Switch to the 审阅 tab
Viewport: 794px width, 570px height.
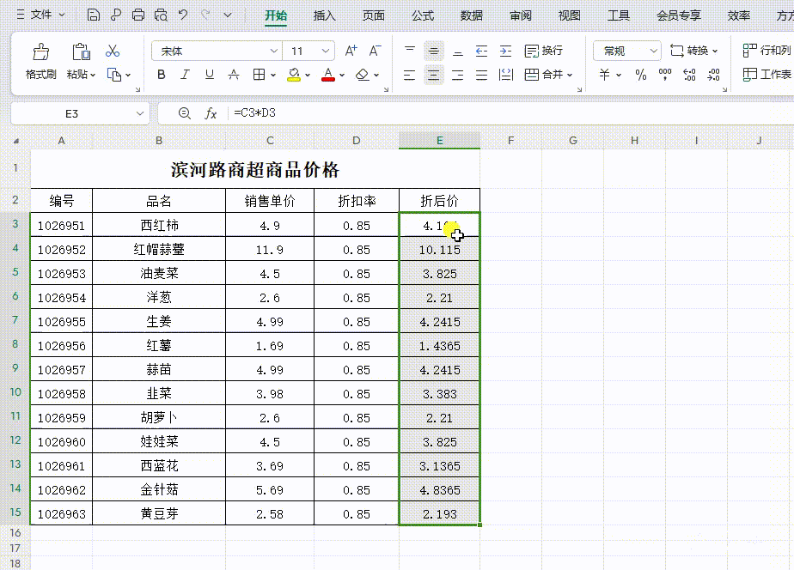(x=521, y=15)
